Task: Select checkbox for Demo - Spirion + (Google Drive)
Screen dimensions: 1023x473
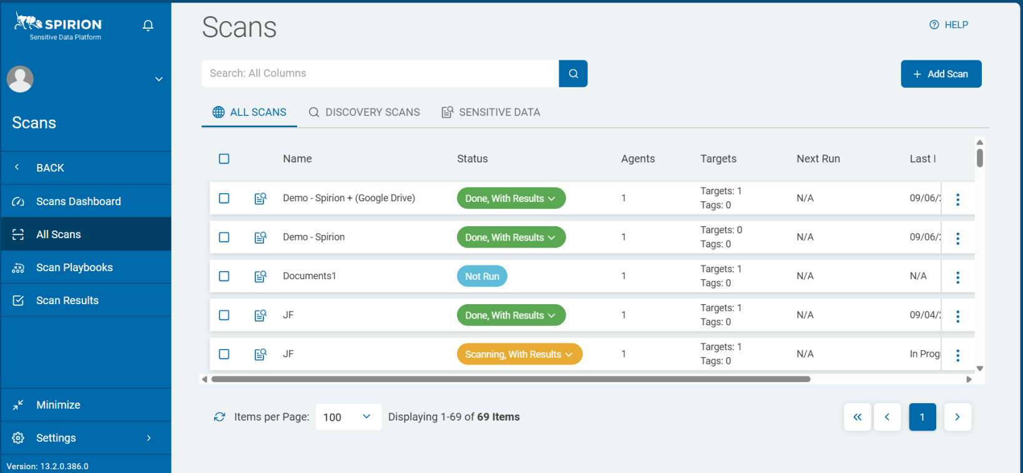Action: (224, 198)
